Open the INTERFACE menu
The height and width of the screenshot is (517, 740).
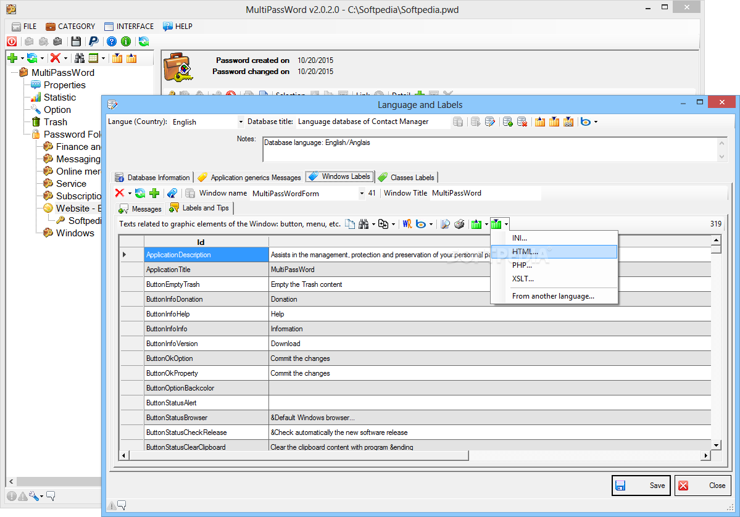click(x=129, y=27)
